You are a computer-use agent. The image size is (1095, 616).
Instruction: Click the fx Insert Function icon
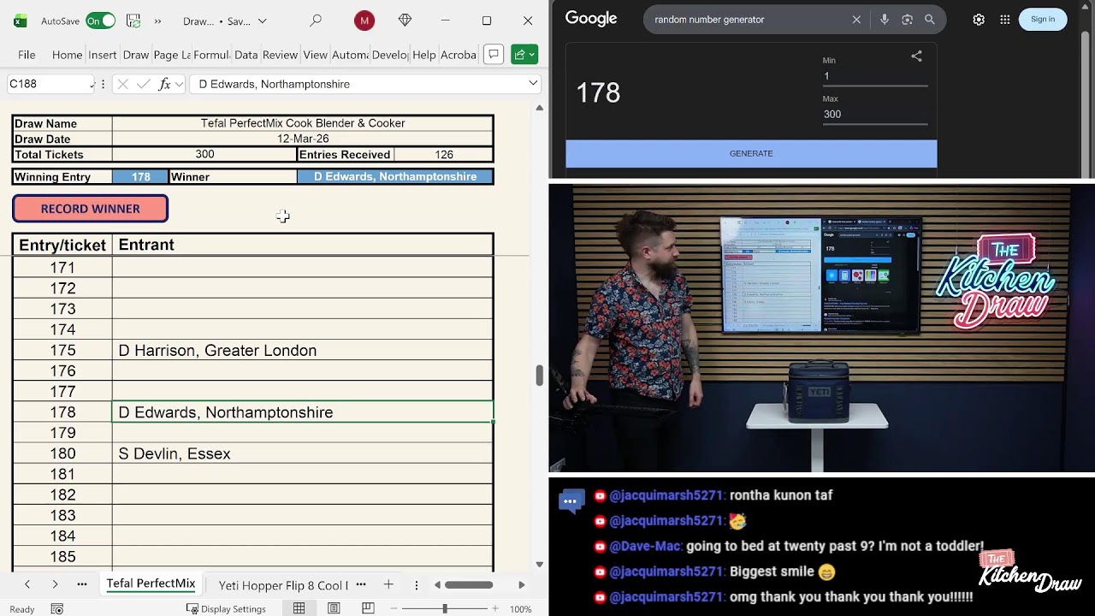click(x=164, y=84)
